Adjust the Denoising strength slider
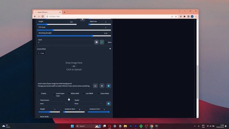The width and height of the screenshot is (229, 129). click(x=74, y=36)
